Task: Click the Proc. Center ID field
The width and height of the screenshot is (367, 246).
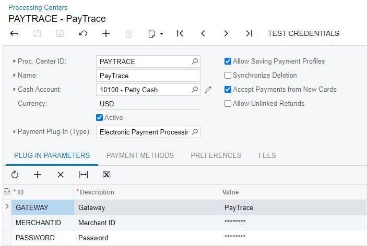Action: click(148, 62)
